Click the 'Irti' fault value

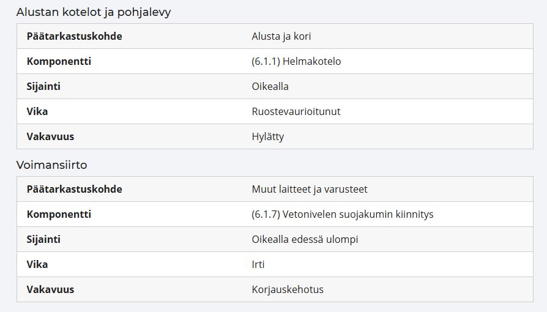(258, 264)
